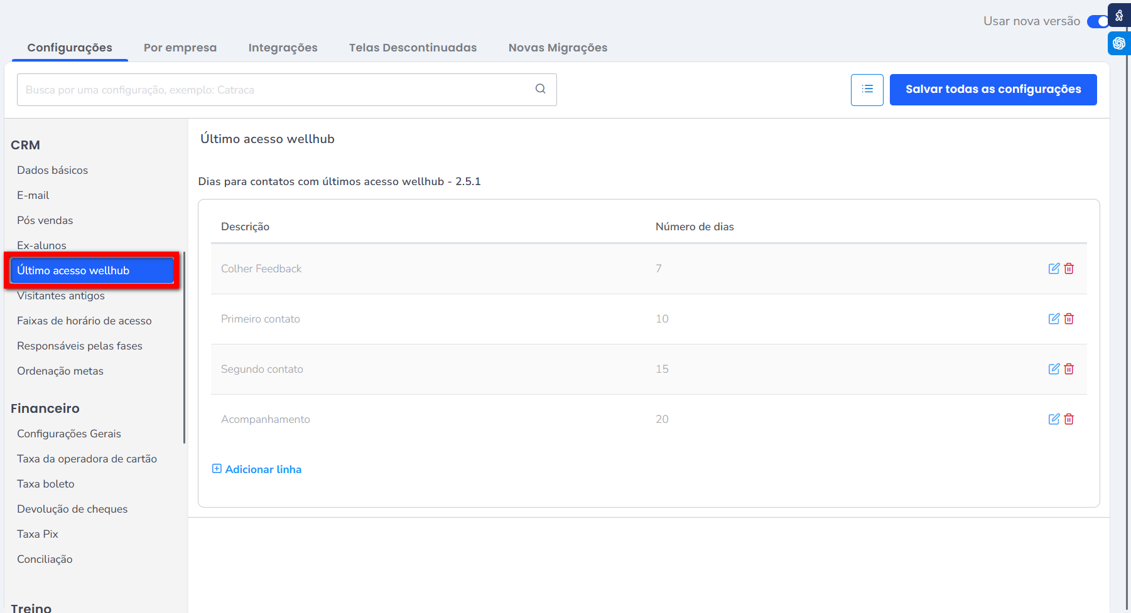Viewport: 1131px width, 613px height.
Task: Edit the Acompanhamento row
Action: click(x=1054, y=419)
